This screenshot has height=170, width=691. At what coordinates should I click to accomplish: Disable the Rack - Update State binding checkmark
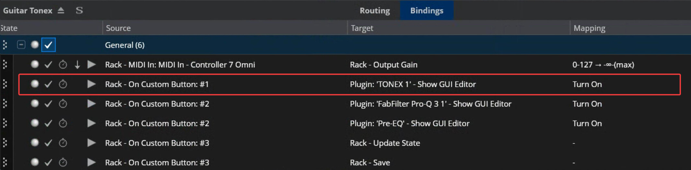pos(48,143)
